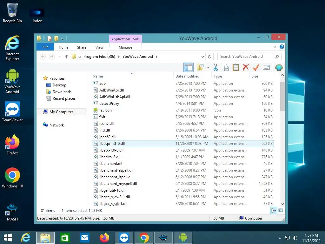Expand hidden path chevrons in address bar
Image resolution: width=325 pixels, height=244 pixels.
(x=80, y=57)
